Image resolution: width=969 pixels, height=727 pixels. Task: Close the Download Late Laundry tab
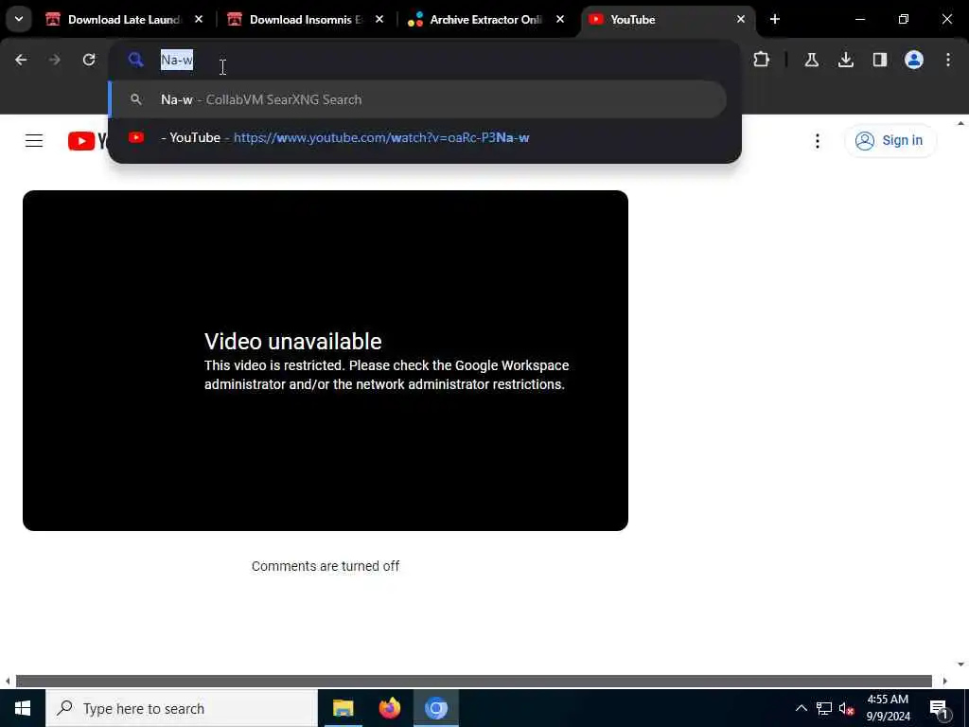(x=199, y=19)
